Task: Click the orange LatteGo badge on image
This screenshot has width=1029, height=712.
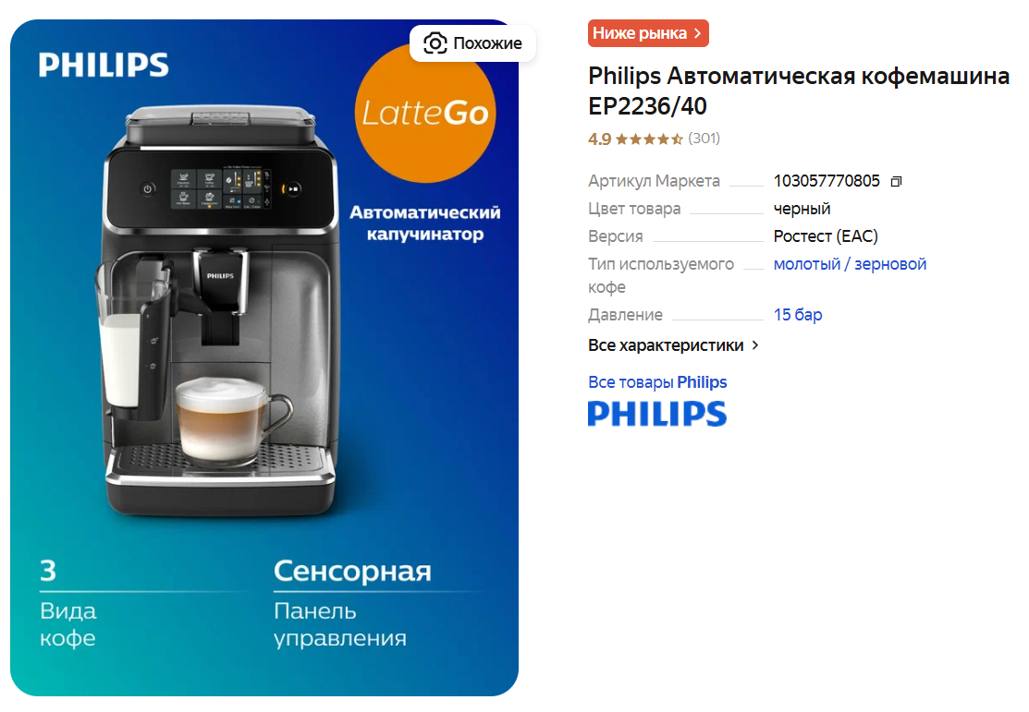Action: point(425,112)
